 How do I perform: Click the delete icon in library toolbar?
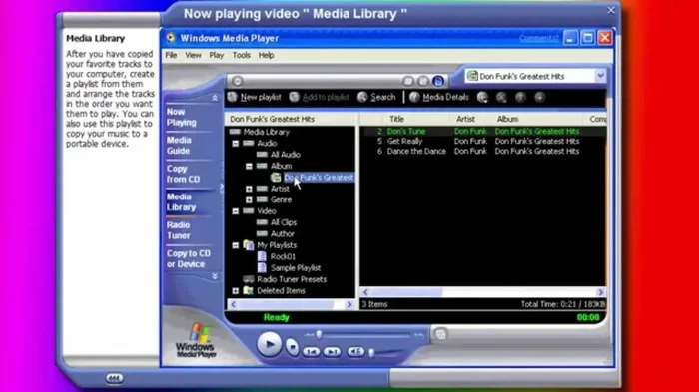[x=501, y=97]
